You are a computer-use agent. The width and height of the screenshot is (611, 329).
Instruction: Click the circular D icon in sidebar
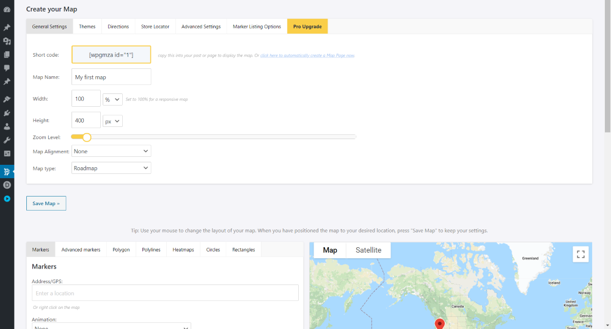click(7, 185)
